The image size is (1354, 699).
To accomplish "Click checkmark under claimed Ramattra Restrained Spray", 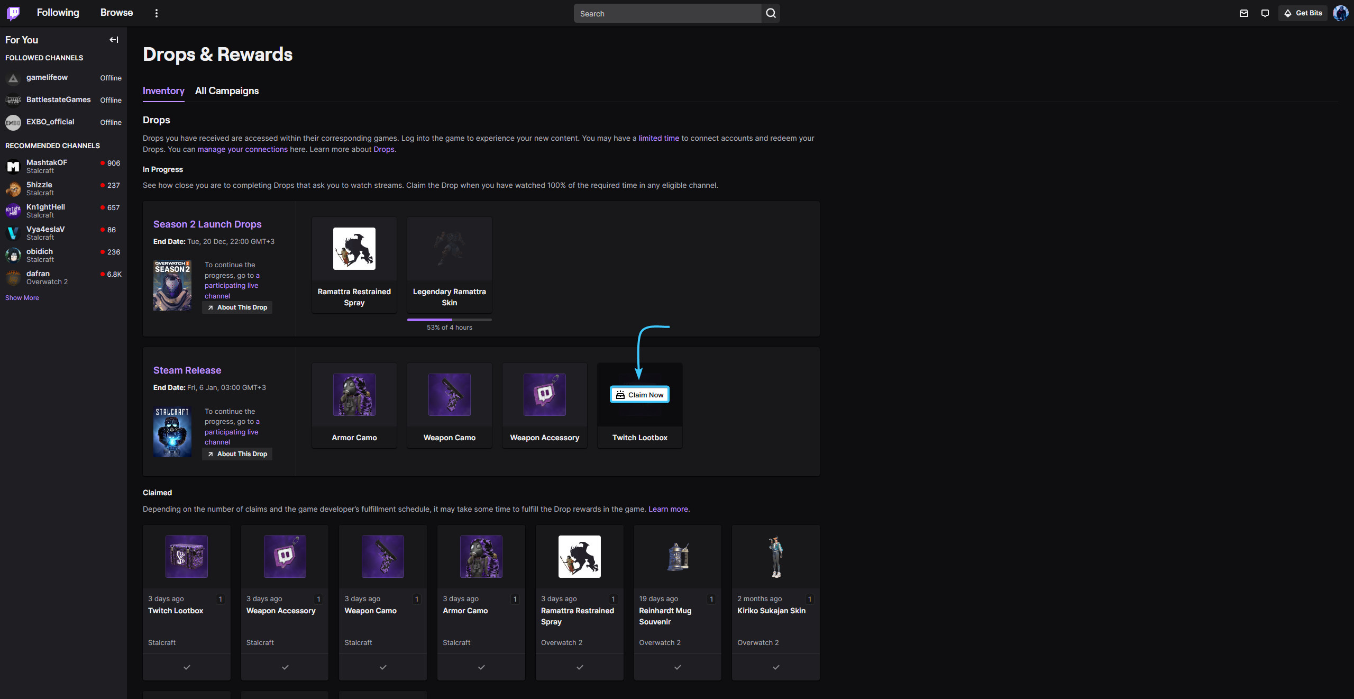I will coord(580,667).
